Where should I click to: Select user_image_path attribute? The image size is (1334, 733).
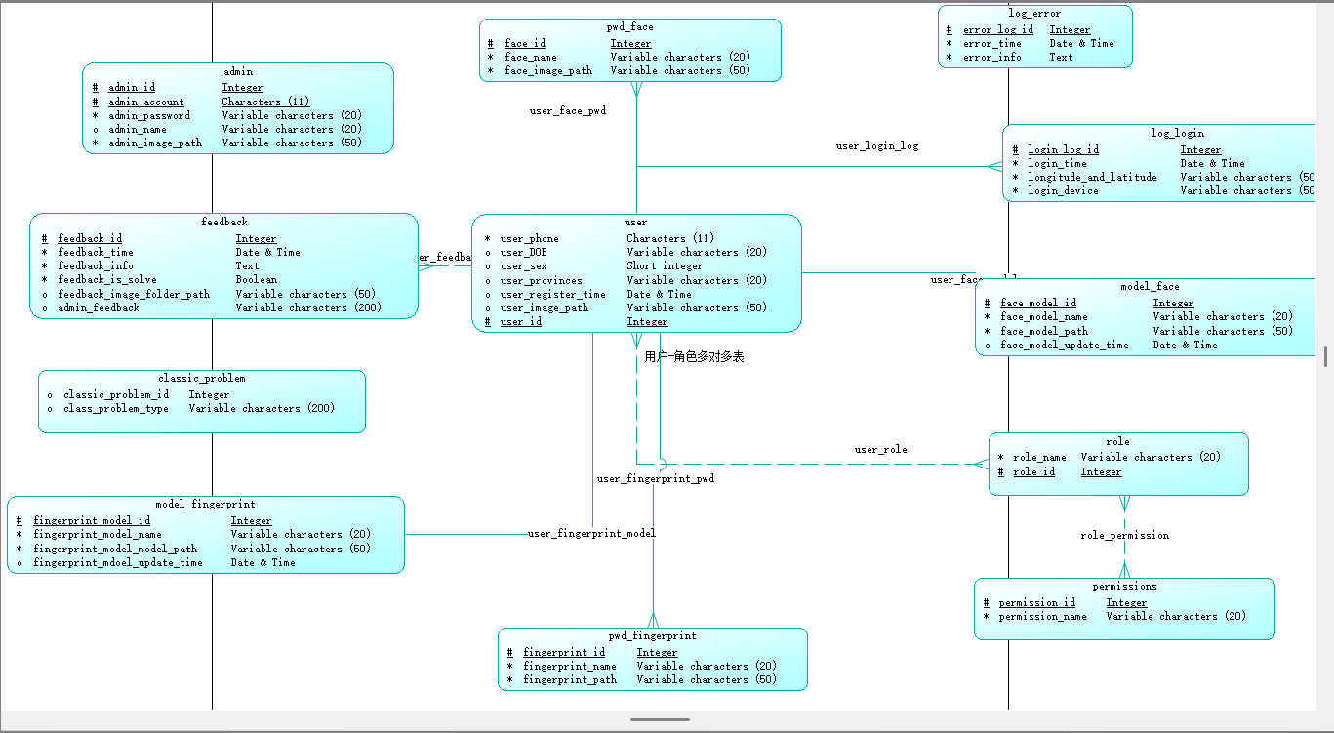[545, 307]
